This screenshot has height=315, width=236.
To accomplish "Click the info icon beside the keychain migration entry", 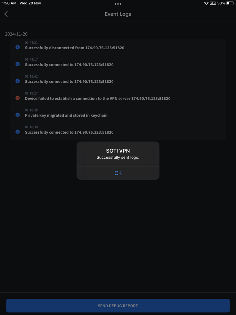I will click(18, 115).
